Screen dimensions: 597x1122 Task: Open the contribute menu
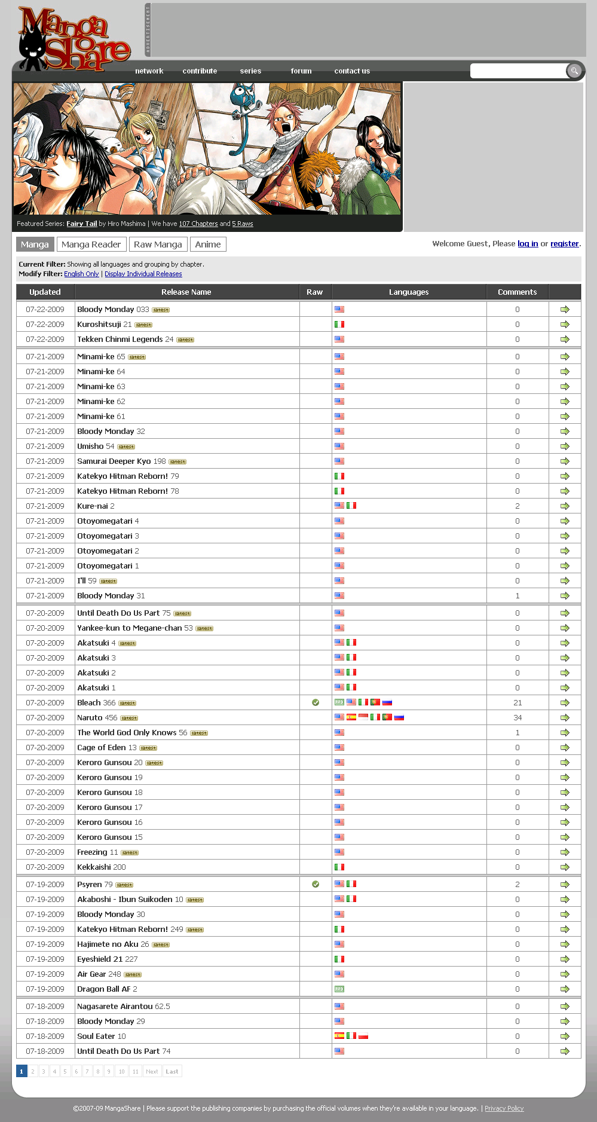click(x=200, y=71)
